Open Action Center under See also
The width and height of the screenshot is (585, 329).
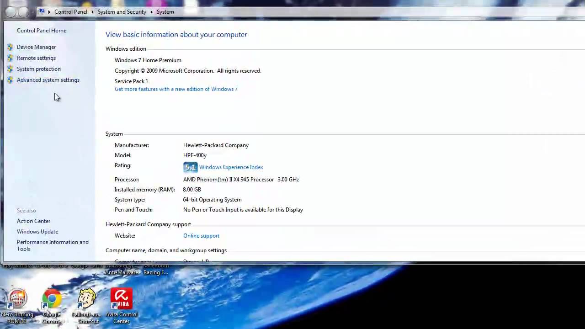pyautogui.click(x=33, y=221)
